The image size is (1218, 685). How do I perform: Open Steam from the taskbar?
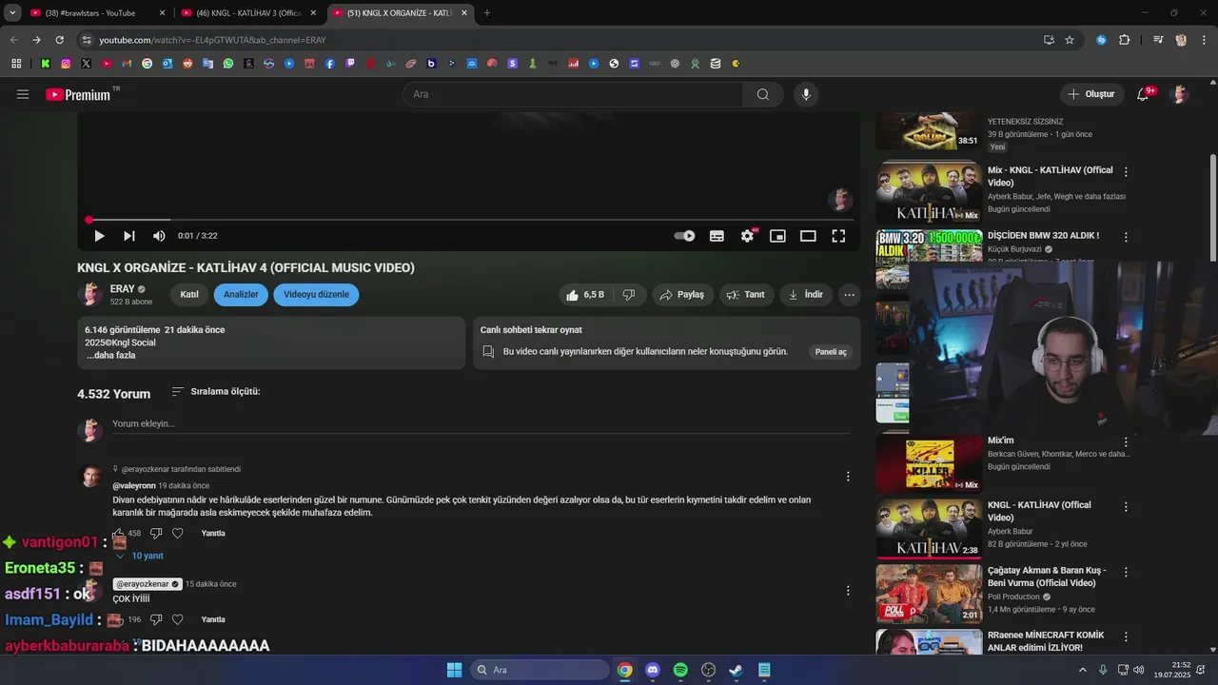[736, 670]
